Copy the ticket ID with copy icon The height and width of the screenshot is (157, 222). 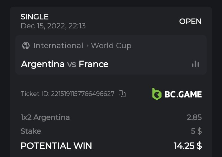click(122, 94)
